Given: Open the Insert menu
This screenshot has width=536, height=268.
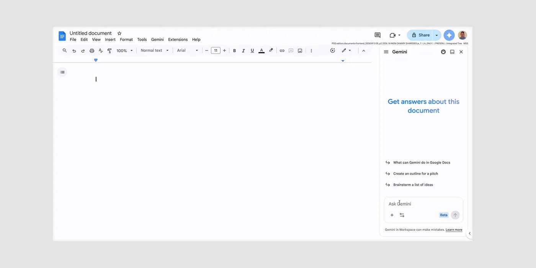Looking at the screenshot, I should 110,39.
